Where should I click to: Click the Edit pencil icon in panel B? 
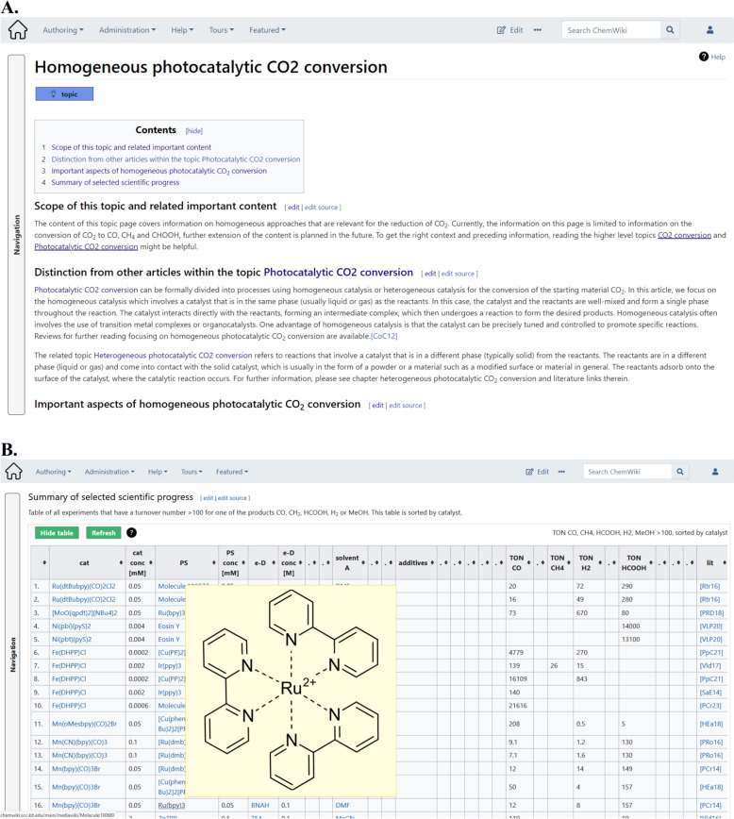(x=529, y=472)
